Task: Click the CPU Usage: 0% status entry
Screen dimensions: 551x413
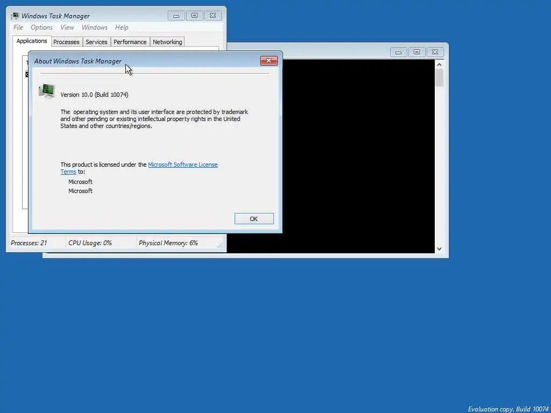Action: pos(90,243)
